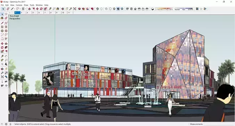Enable Monochrome face style

pos(122,9)
